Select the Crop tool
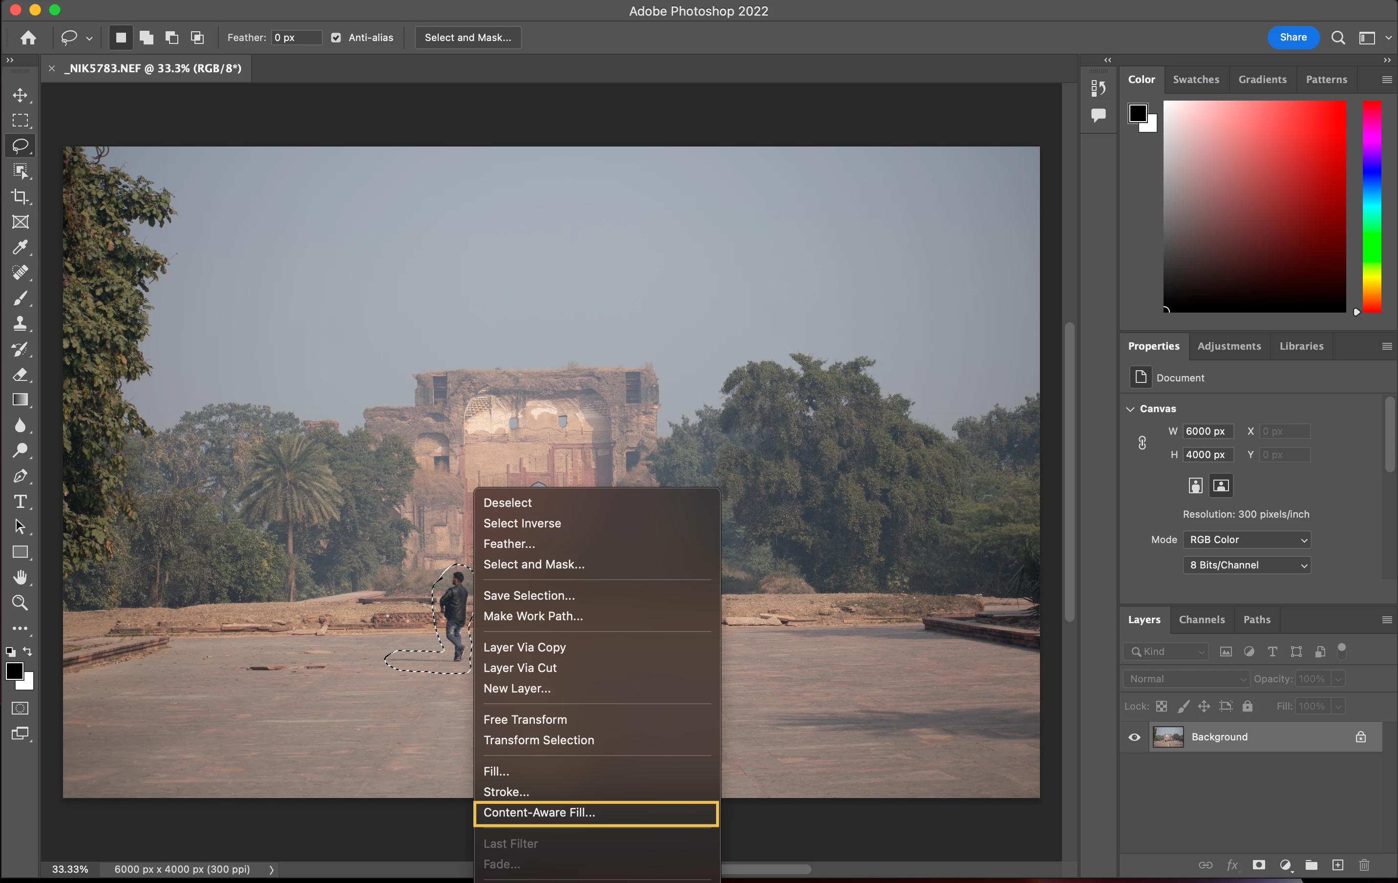The image size is (1398, 883). (x=21, y=196)
